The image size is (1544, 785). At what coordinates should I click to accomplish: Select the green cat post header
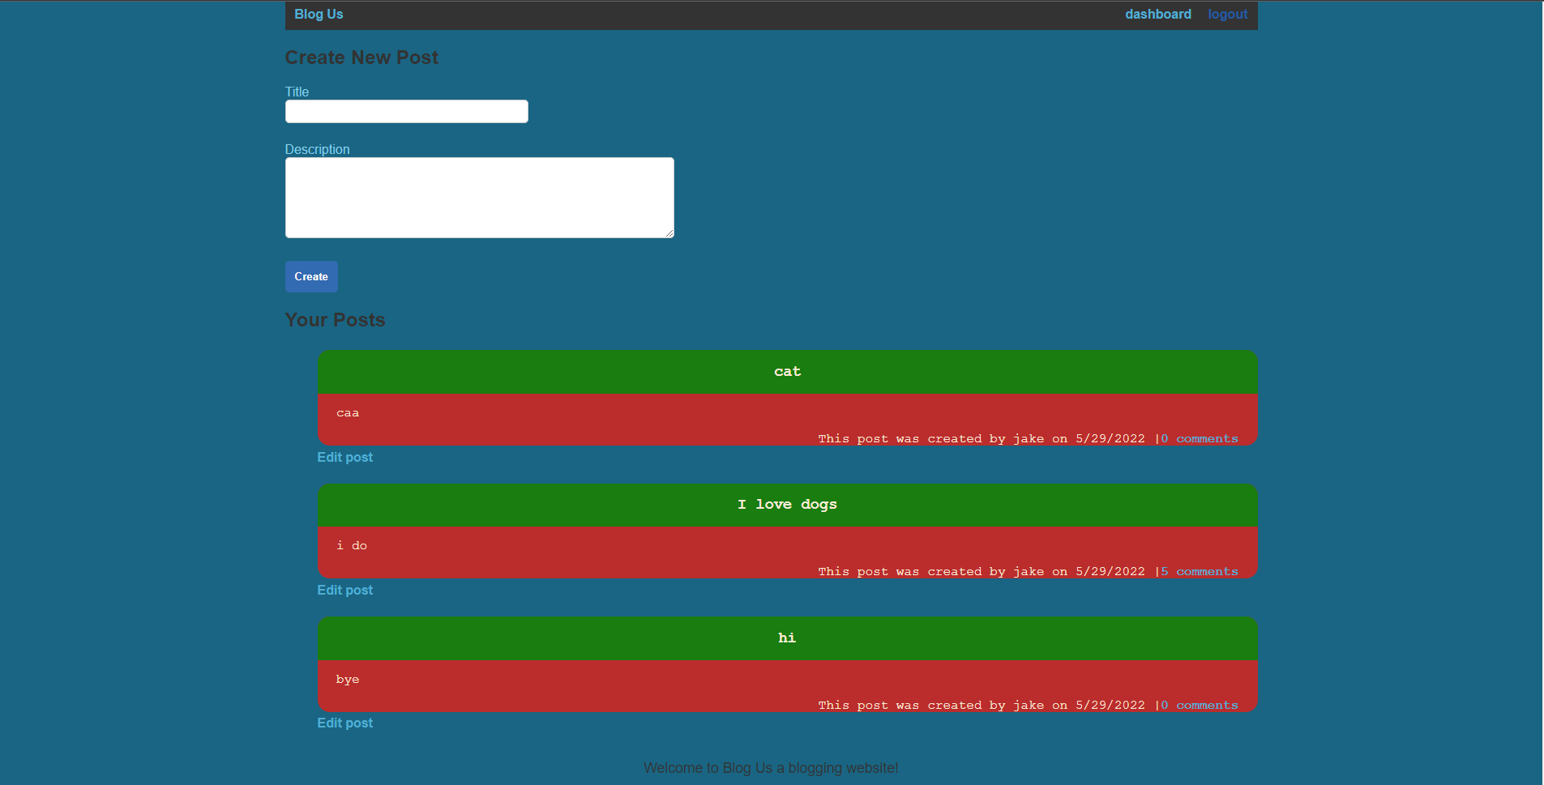click(x=786, y=371)
